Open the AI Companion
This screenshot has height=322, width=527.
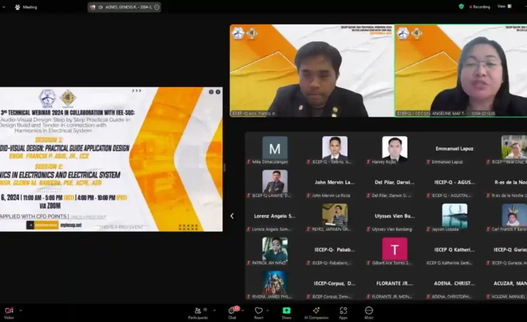(x=316, y=311)
